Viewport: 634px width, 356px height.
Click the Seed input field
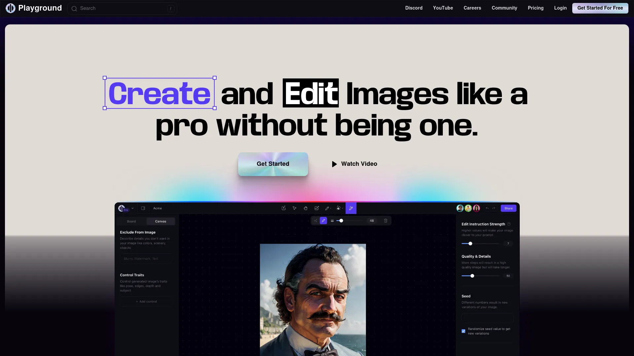coord(488,318)
